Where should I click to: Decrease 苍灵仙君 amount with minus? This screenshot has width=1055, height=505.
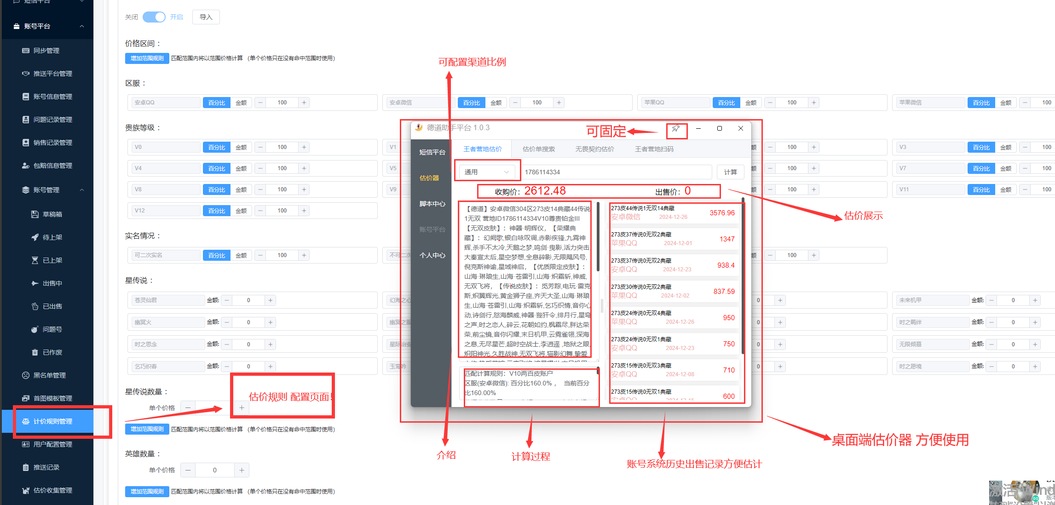[227, 300]
